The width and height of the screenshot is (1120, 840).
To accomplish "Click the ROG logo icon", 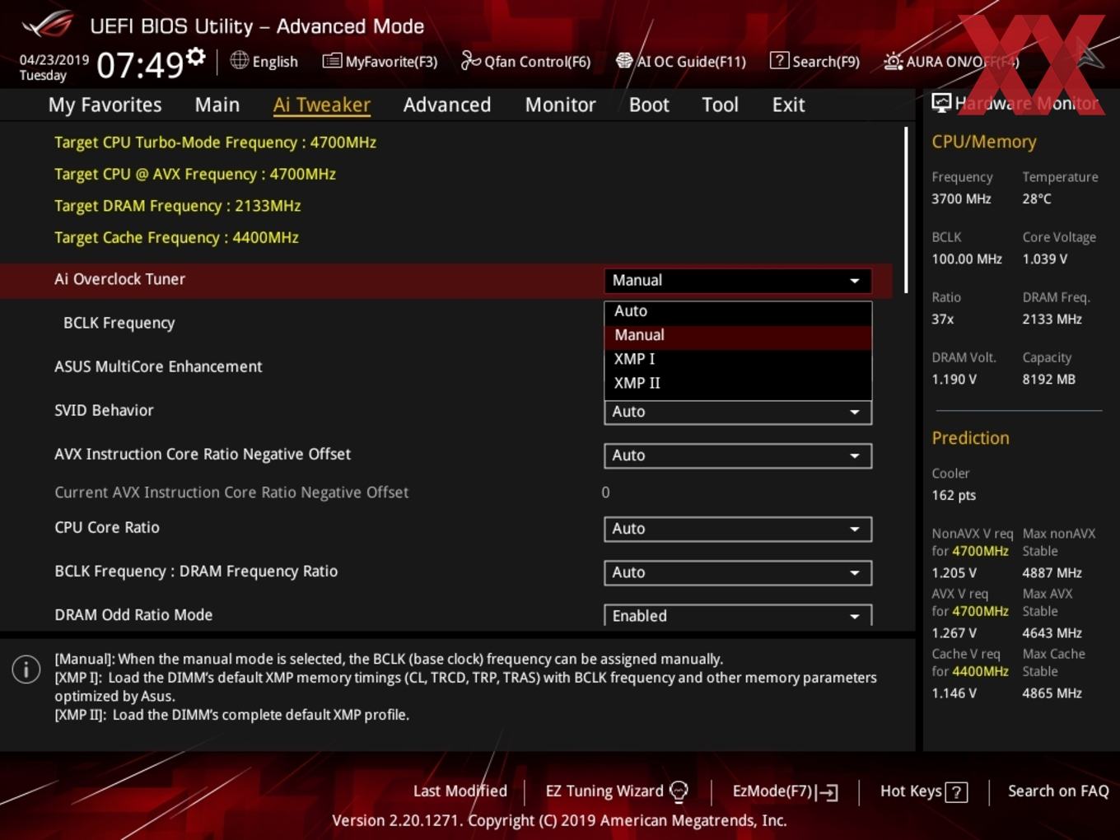I will [x=48, y=25].
